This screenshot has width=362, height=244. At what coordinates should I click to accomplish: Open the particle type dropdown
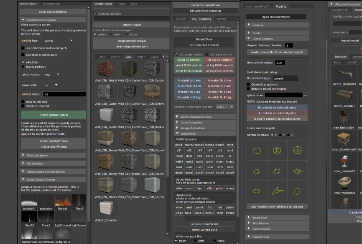(x=59, y=40)
